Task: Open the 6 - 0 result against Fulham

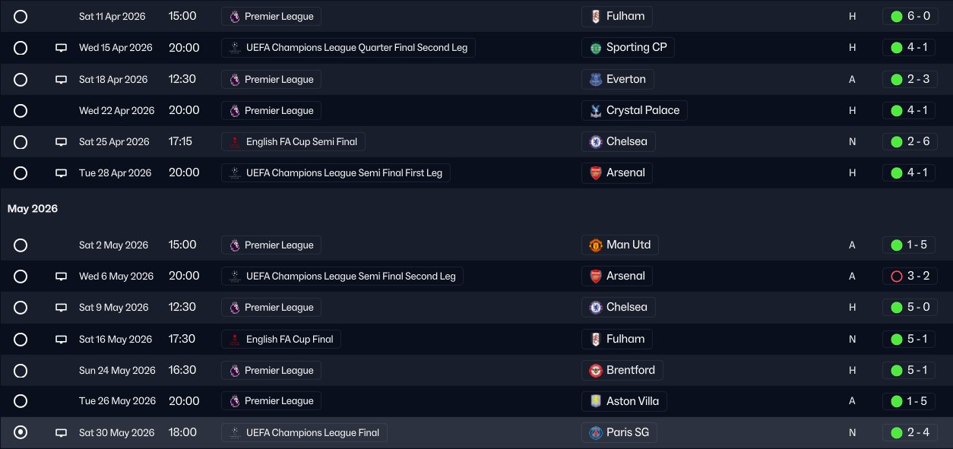Action: pos(909,16)
